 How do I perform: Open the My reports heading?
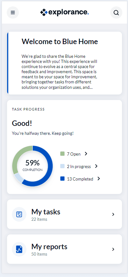pyautogui.click(x=49, y=247)
